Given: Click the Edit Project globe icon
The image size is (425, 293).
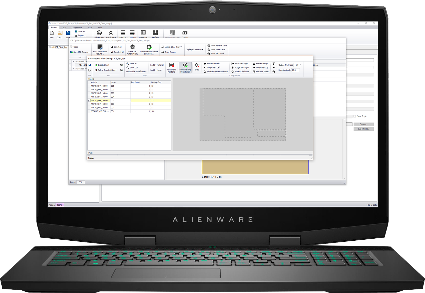Looking at the screenshot, I should pos(99,33).
